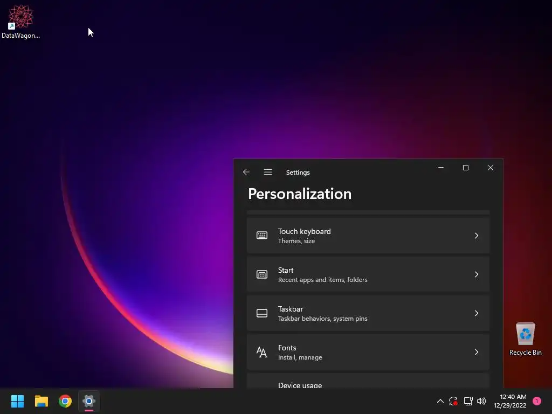Click the sync status tray icon

tap(453, 401)
